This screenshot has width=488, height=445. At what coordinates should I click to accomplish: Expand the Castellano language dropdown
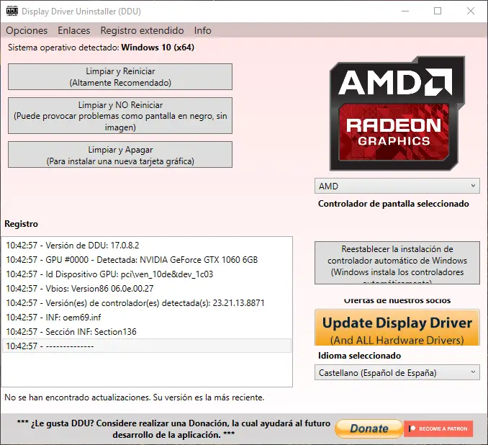tap(397, 372)
